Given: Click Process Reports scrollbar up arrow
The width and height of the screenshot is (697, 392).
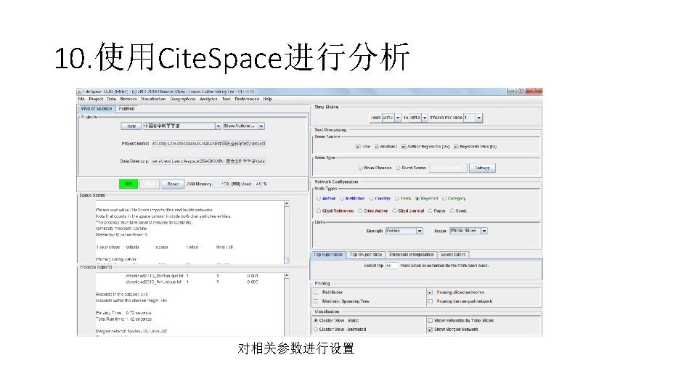Looking at the screenshot, I should coord(287,276).
